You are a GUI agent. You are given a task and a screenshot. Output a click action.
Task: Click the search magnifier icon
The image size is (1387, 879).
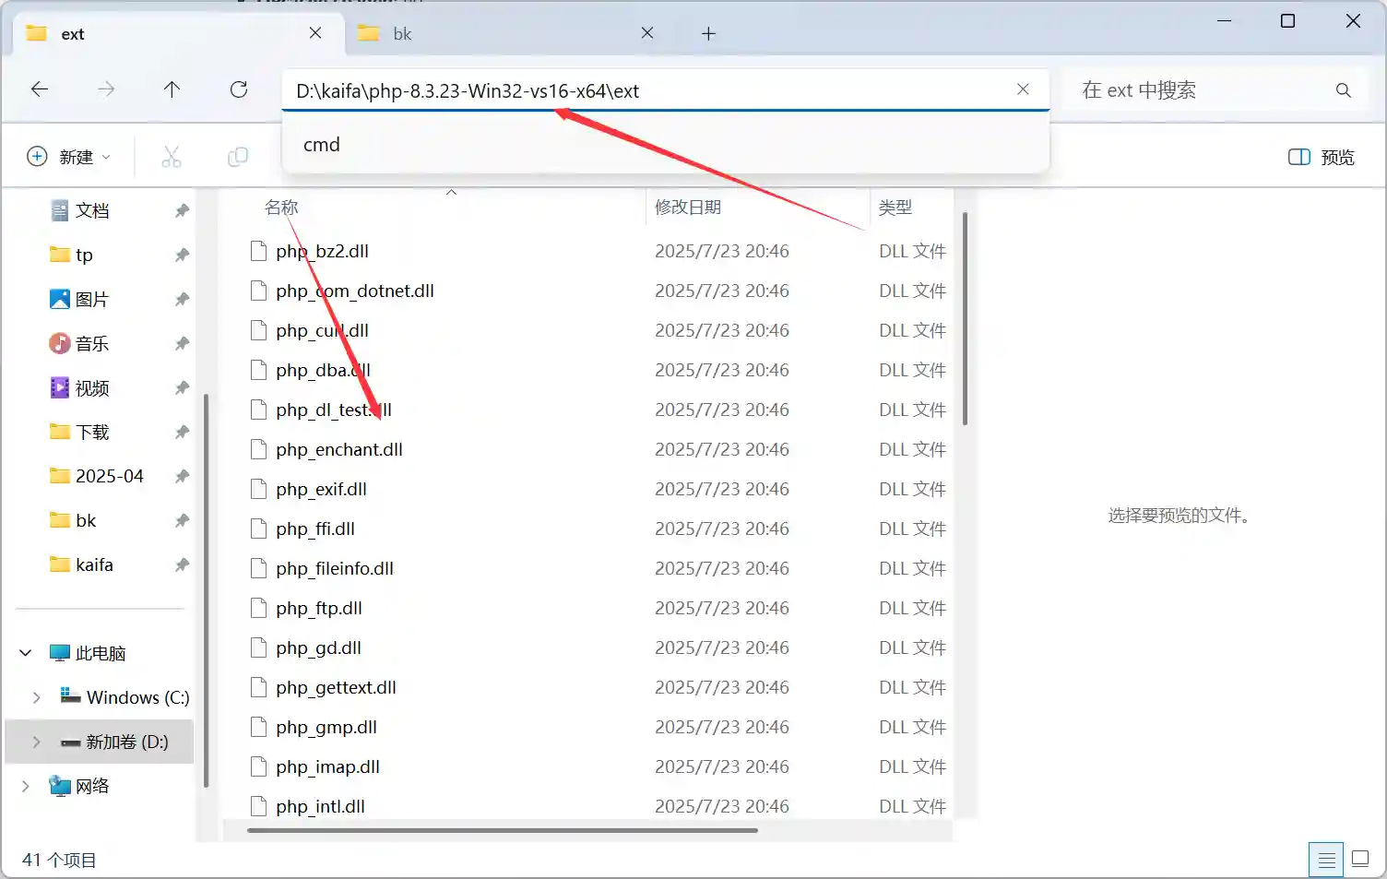click(1343, 89)
